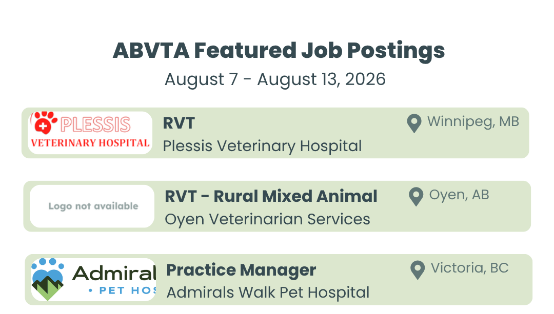Click the Winnipeg location pin icon
554x314 pixels.
(414, 123)
